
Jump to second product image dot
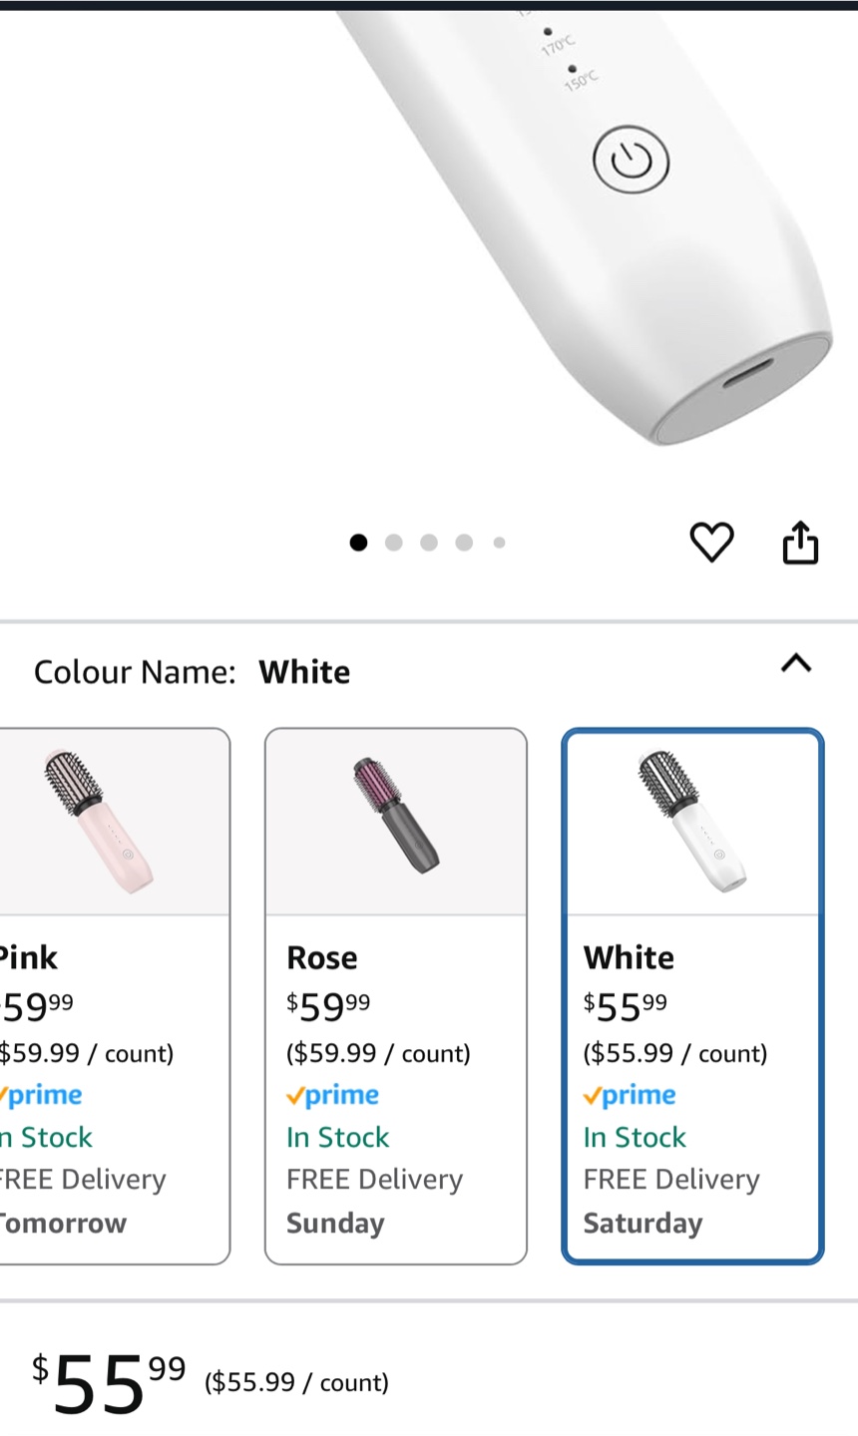point(393,542)
